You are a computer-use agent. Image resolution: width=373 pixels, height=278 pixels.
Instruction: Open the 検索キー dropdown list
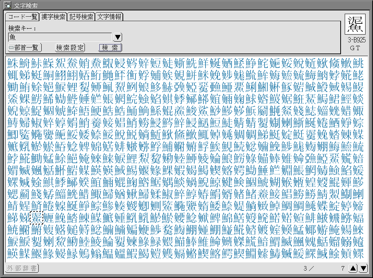point(117,37)
